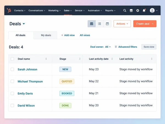Image resolution: width=165 pixels, height=124 pixels.
Task: Open the settings gear icon
Action: [x=138, y=10]
